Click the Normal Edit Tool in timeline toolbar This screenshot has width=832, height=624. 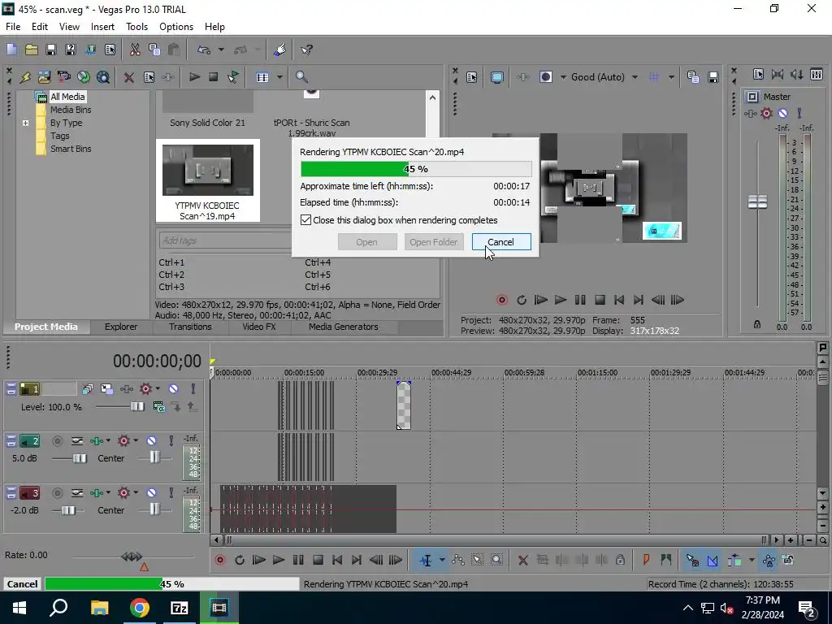coord(426,560)
